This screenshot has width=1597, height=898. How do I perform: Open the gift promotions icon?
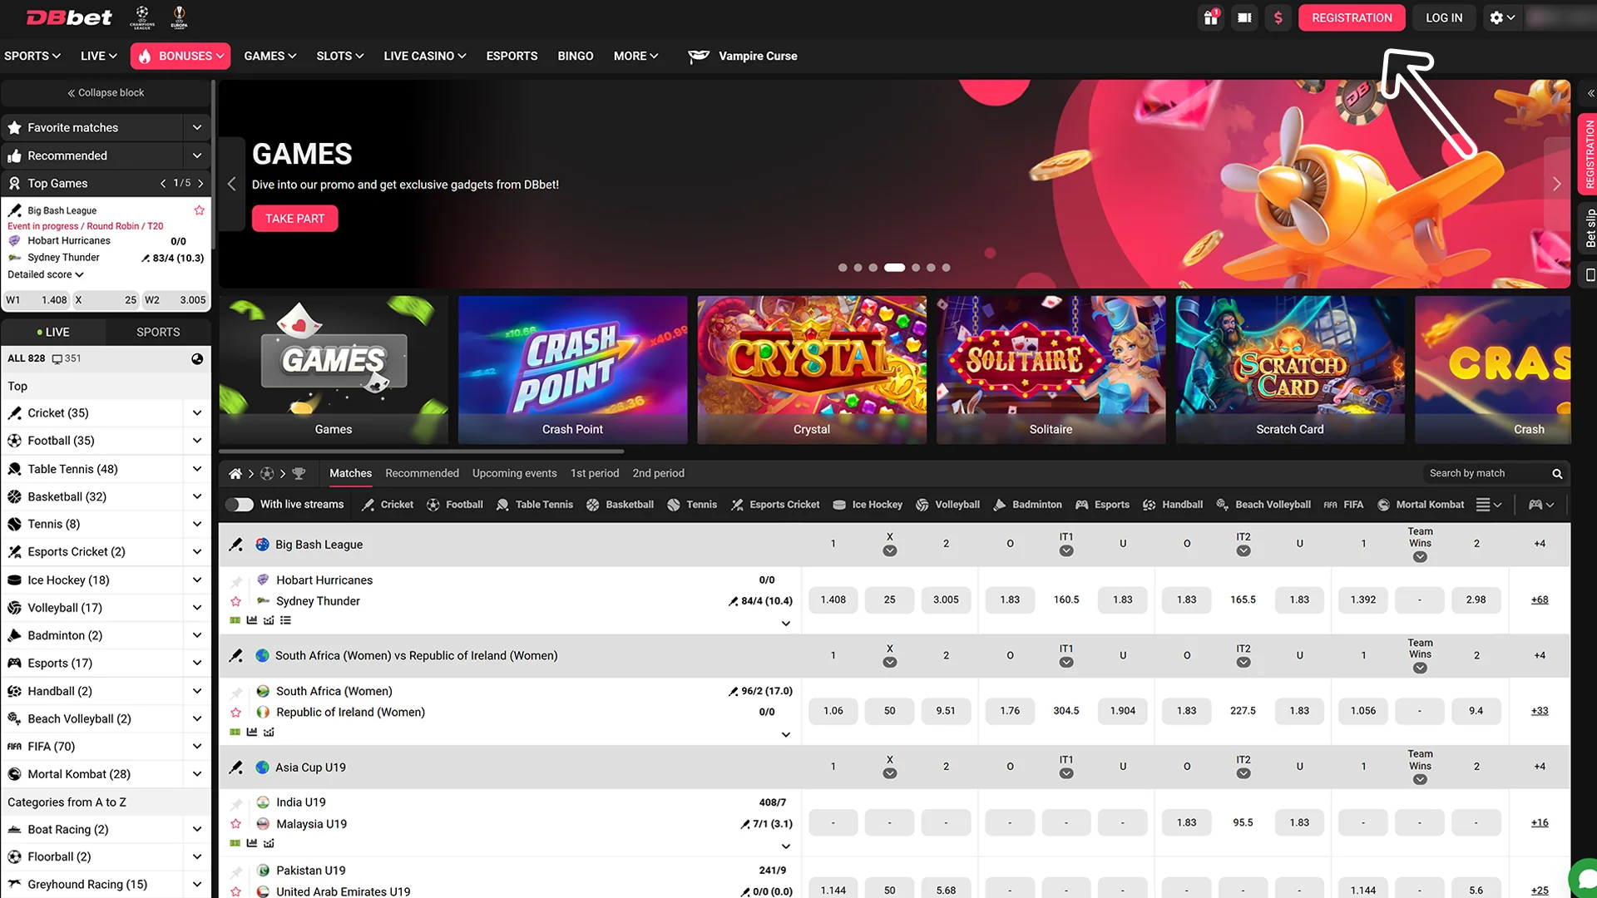pyautogui.click(x=1210, y=17)
